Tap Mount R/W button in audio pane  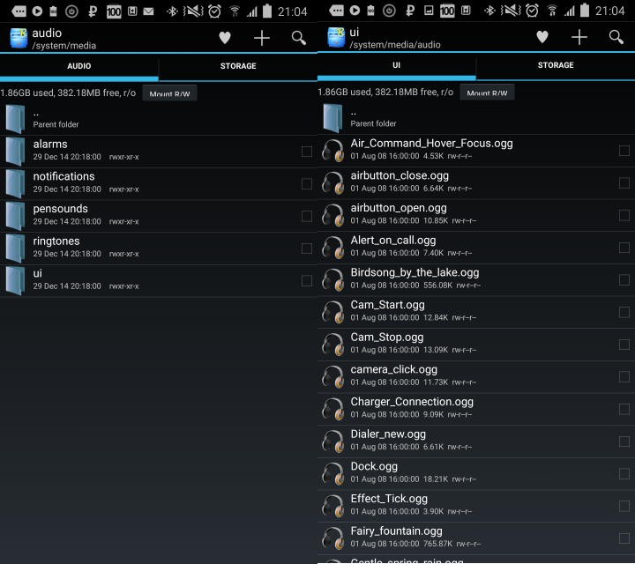click(x=169, y=93)
